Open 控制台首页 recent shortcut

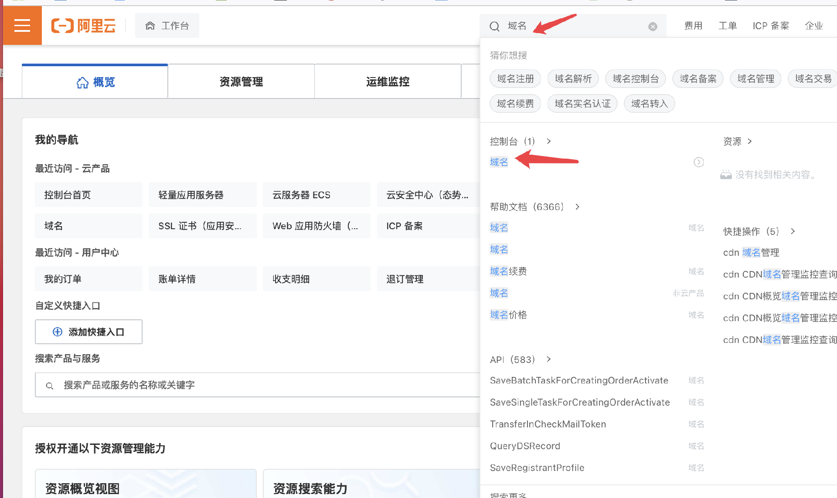[x=88, y=194]
